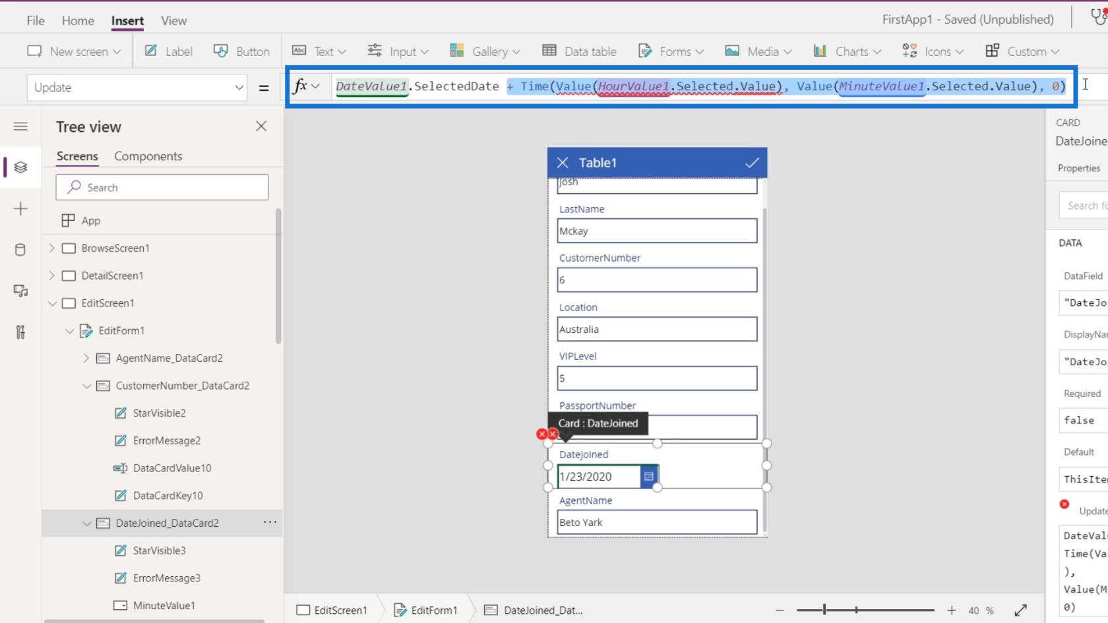Collapse the DateJoined_DataCard2 node
This screenshot has height=623, width=1108.
pos(86,523)
